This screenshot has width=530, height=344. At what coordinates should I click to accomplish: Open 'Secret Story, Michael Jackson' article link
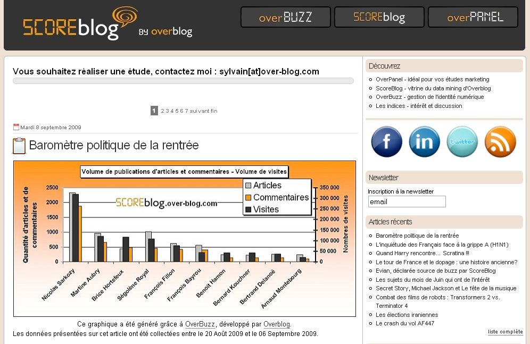[x=446, y=288]
